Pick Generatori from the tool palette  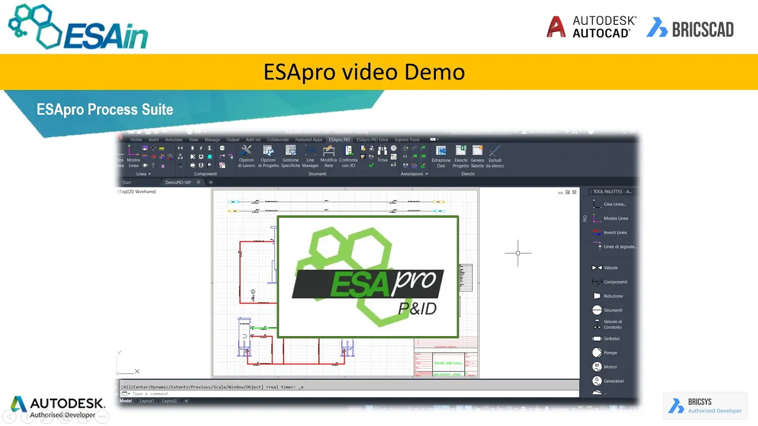click(609, 381)
